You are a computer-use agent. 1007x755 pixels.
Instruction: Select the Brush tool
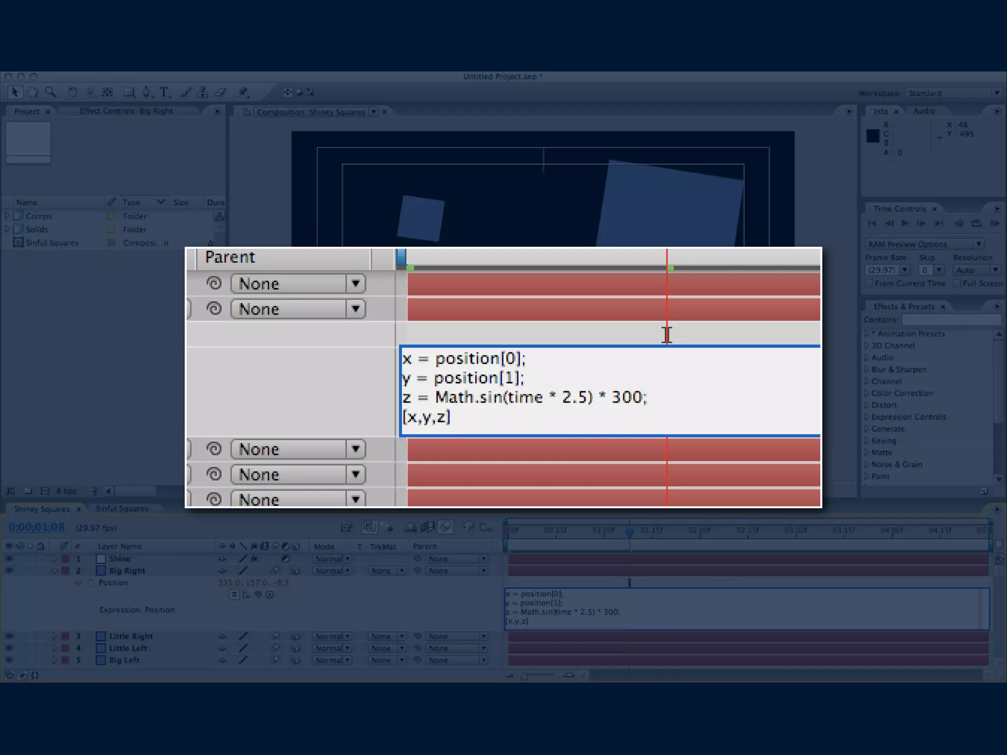[x=185, y=92]
